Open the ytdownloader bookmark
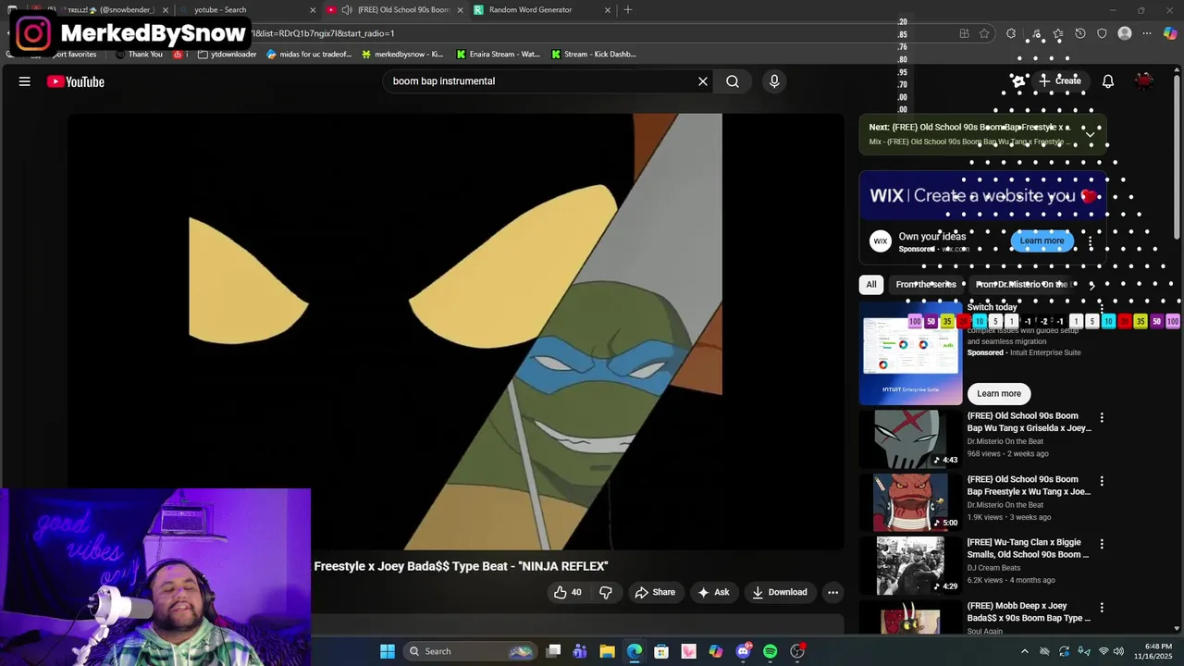Screen dimensions: 1184x666 coord(228,55)
